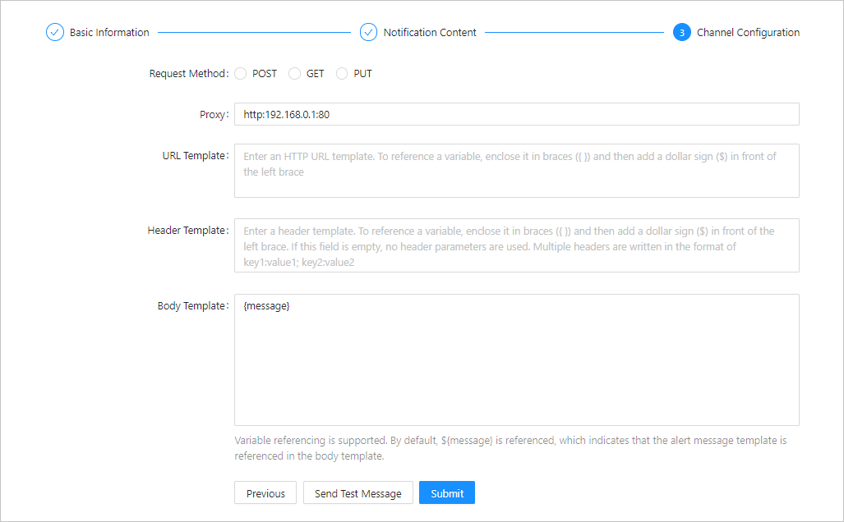This screenshot has width=844, height=522.
Task: Click the variable referencing help text
Action: click(x=510, y=448)
